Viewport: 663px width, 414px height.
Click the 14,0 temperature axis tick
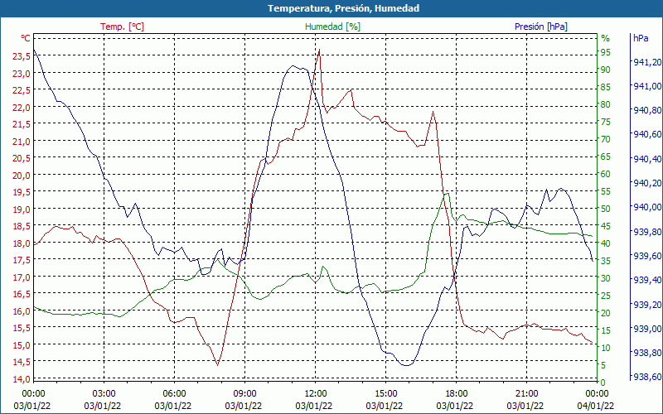22,378
